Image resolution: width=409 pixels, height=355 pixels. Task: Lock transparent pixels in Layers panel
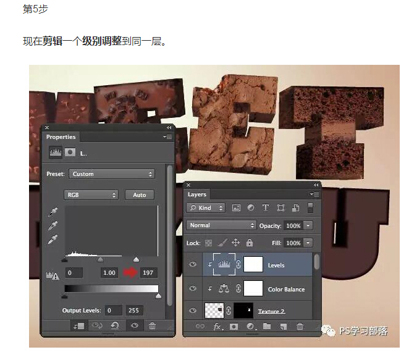(x=208, y=243)
